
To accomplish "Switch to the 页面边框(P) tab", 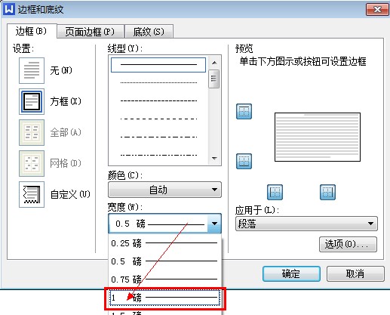I will [91, 32].
